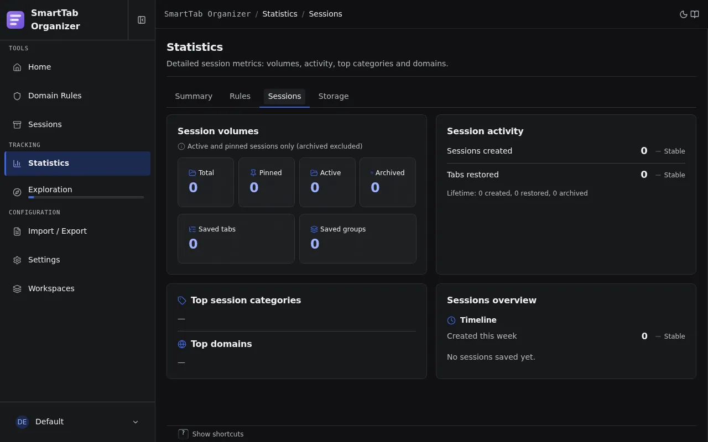Click the Home house icon
708x442 pixels.
(17, 67)
